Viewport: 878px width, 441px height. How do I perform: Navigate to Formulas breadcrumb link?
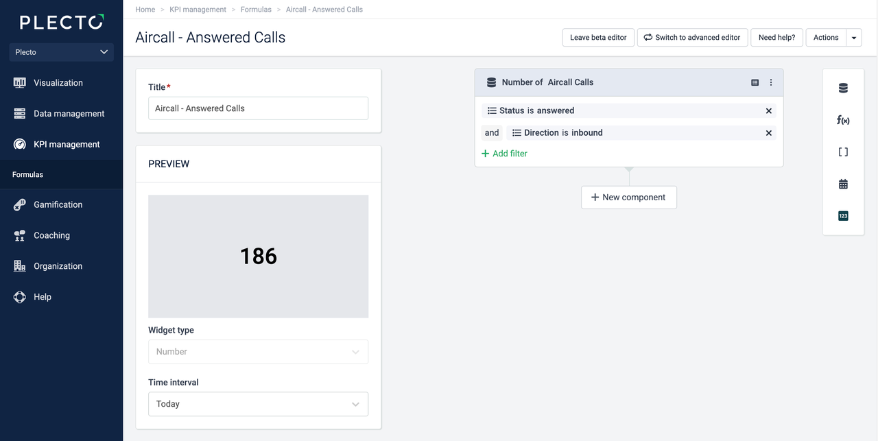click(256, 10)
